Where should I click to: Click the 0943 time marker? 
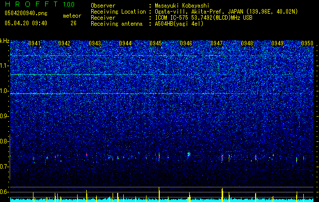[95, 43]
